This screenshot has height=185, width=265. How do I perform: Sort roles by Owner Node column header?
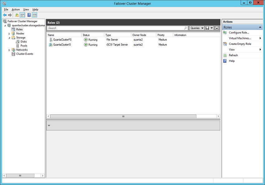pos(144,35)
